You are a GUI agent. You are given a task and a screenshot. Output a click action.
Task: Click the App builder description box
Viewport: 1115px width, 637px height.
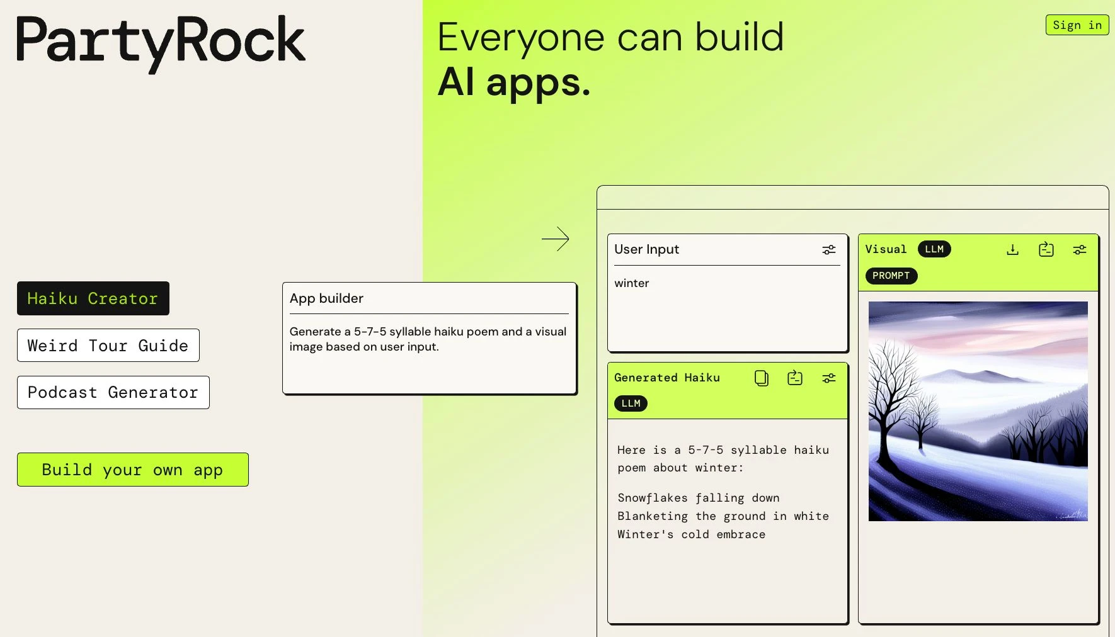(430, 339)
